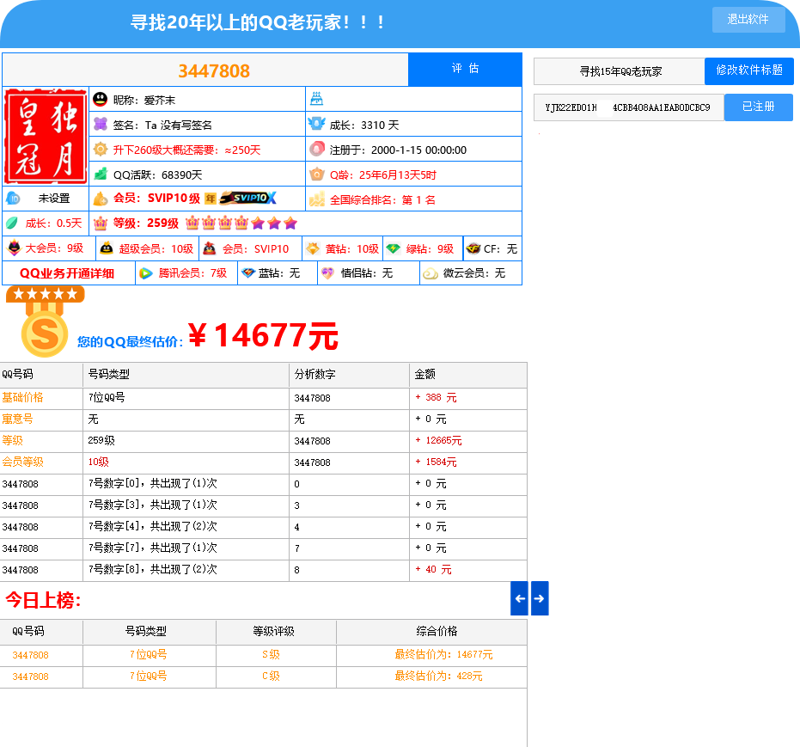Click the + 388 元 amount cell
The image size is (800, 747).
click(x=436, y=397)
